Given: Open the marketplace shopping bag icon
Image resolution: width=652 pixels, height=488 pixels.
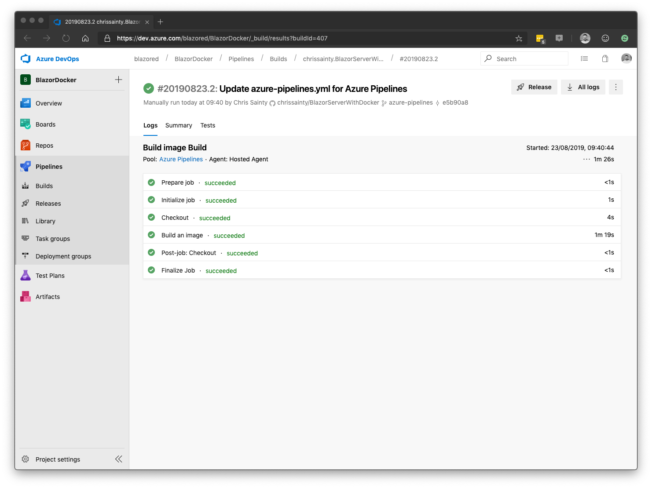Looking at the screenshot, I should point(605,58).
